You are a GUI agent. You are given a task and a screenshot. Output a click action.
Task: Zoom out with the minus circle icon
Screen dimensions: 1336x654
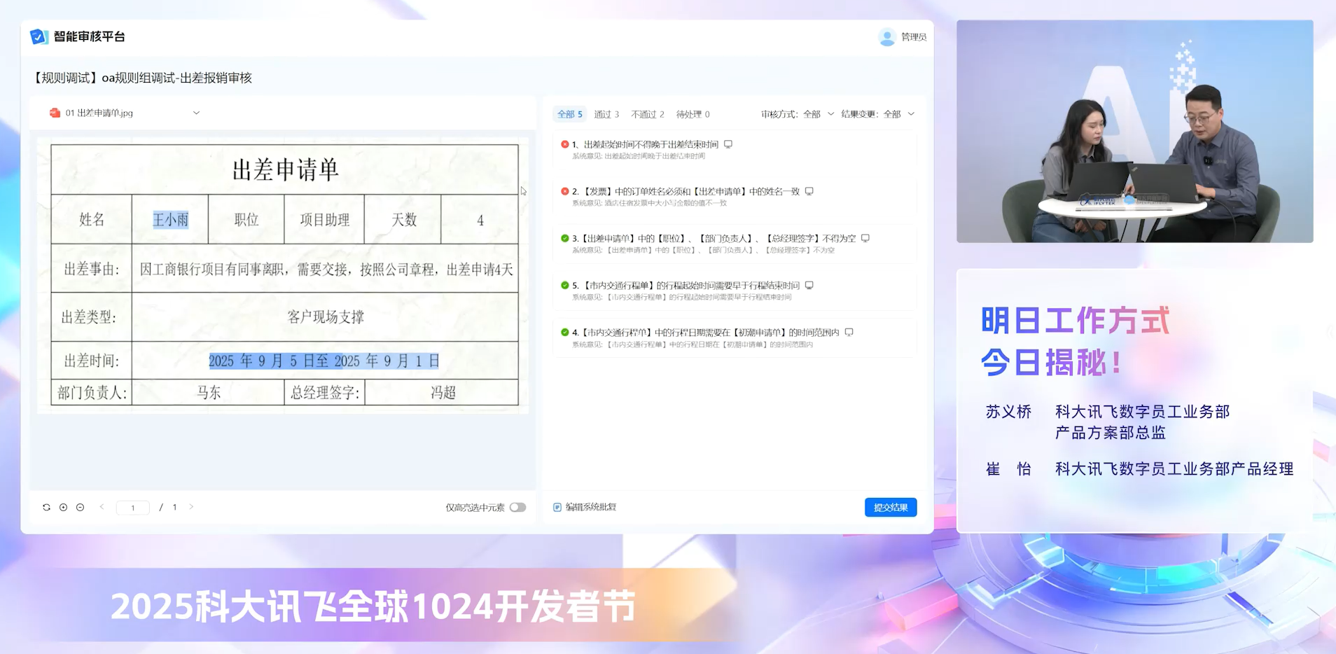pyautogui.click(x=80, y=507)
